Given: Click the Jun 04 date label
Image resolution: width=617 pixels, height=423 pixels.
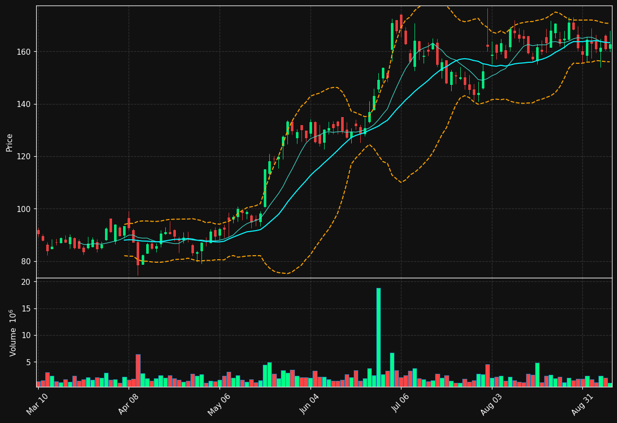Looking at the screenshot, I should (310, 405).
